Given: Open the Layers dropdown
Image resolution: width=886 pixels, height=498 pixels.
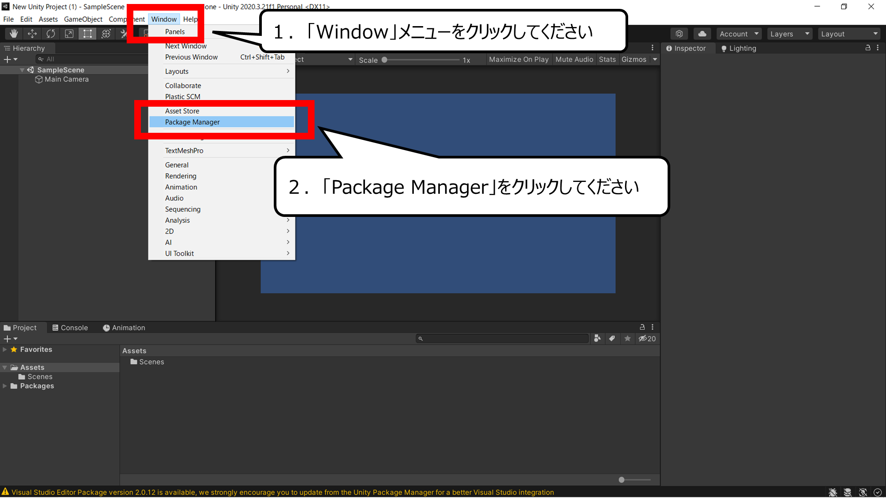Looking at the screenshot, I should 790,34.
